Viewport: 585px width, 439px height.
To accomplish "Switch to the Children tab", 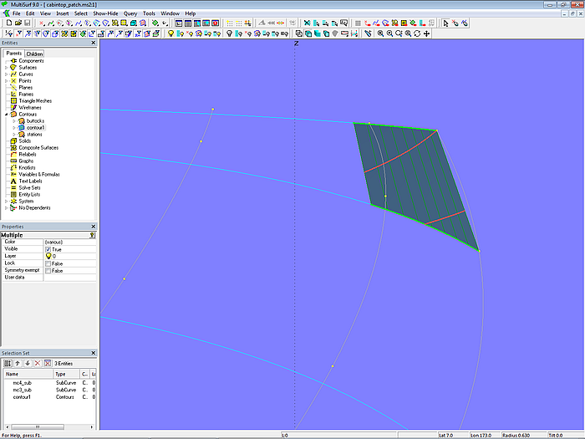I will coord(34,54).
